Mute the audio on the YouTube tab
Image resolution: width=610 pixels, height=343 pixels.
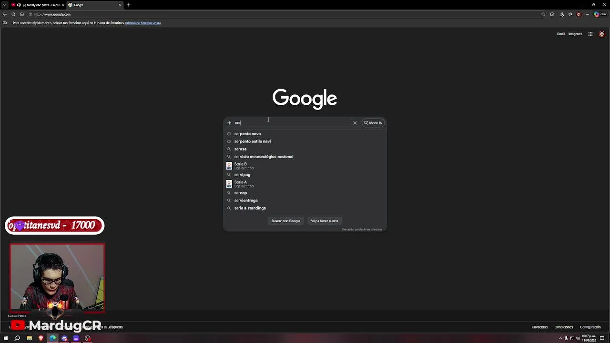pyautogui.click(x=19, y=5)
